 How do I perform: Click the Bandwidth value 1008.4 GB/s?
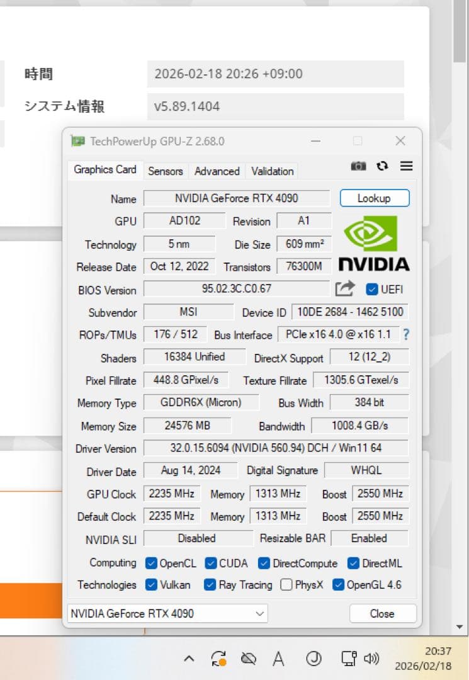(359, 426)
